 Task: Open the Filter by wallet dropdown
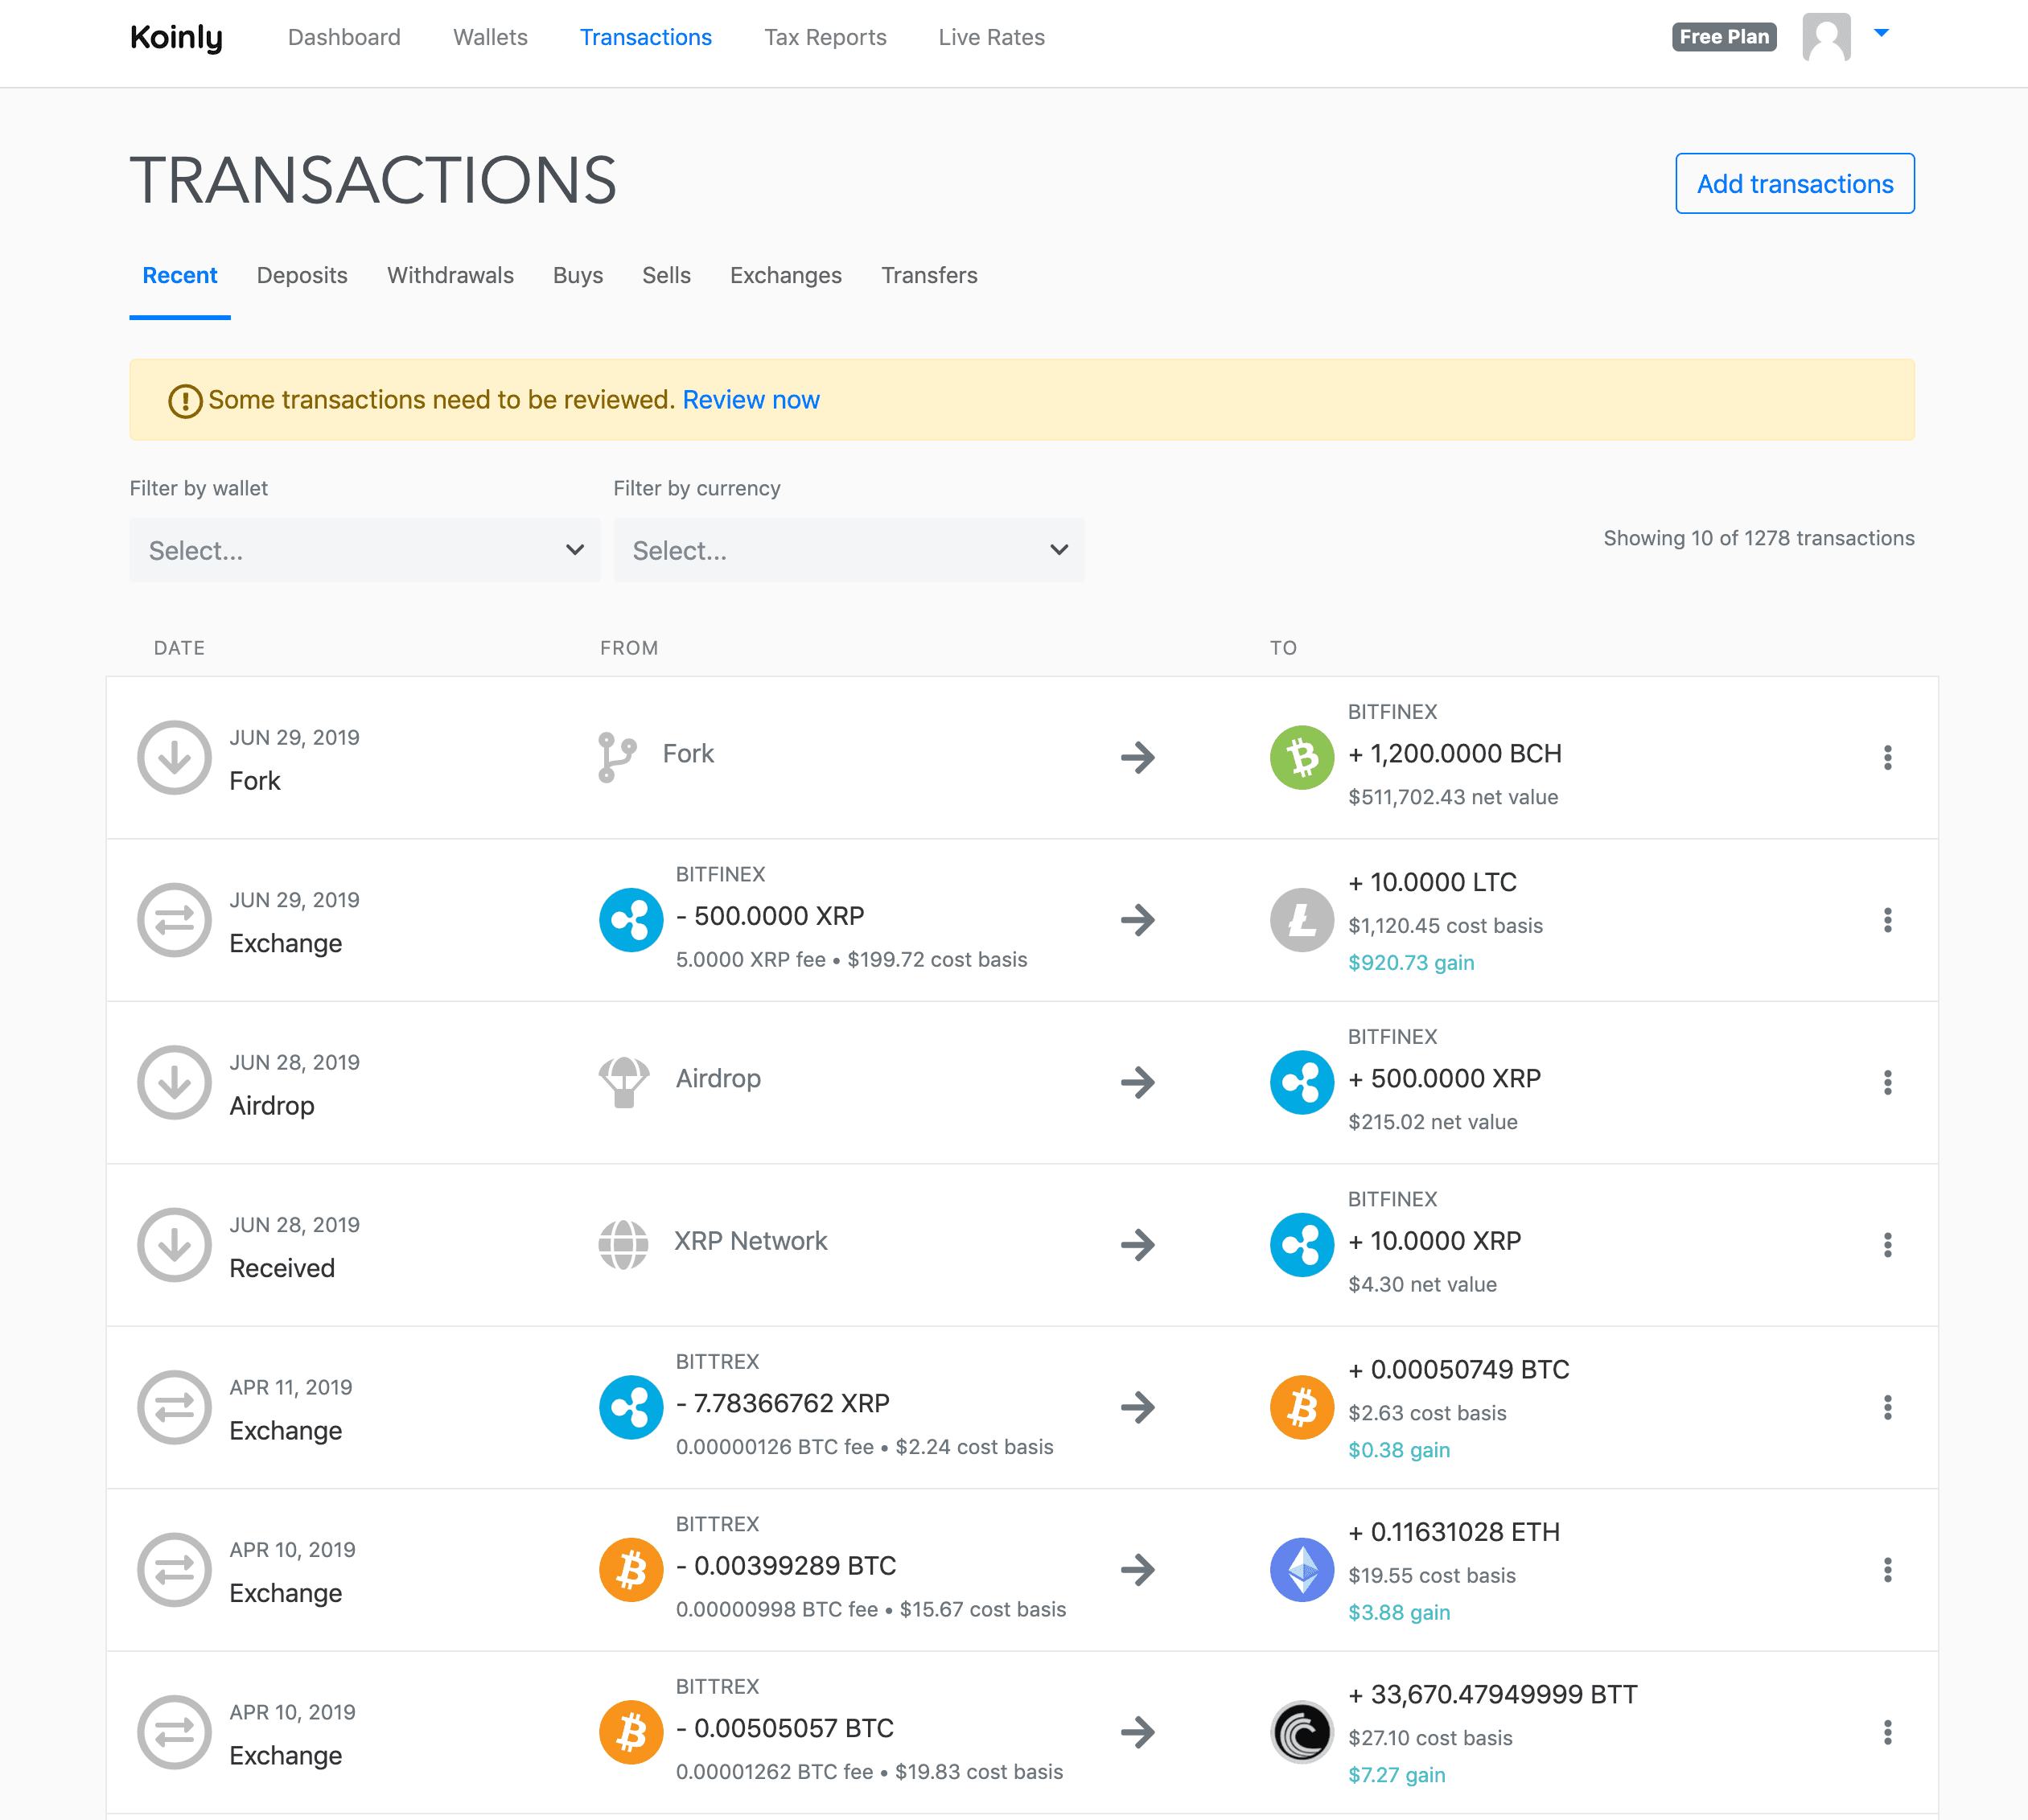pyautogui.click(x=364, y=550)
